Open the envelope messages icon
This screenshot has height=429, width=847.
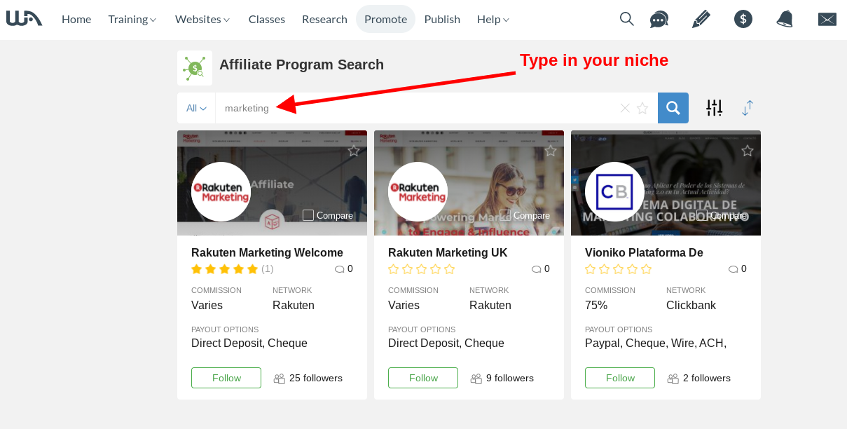click(827, 20)
